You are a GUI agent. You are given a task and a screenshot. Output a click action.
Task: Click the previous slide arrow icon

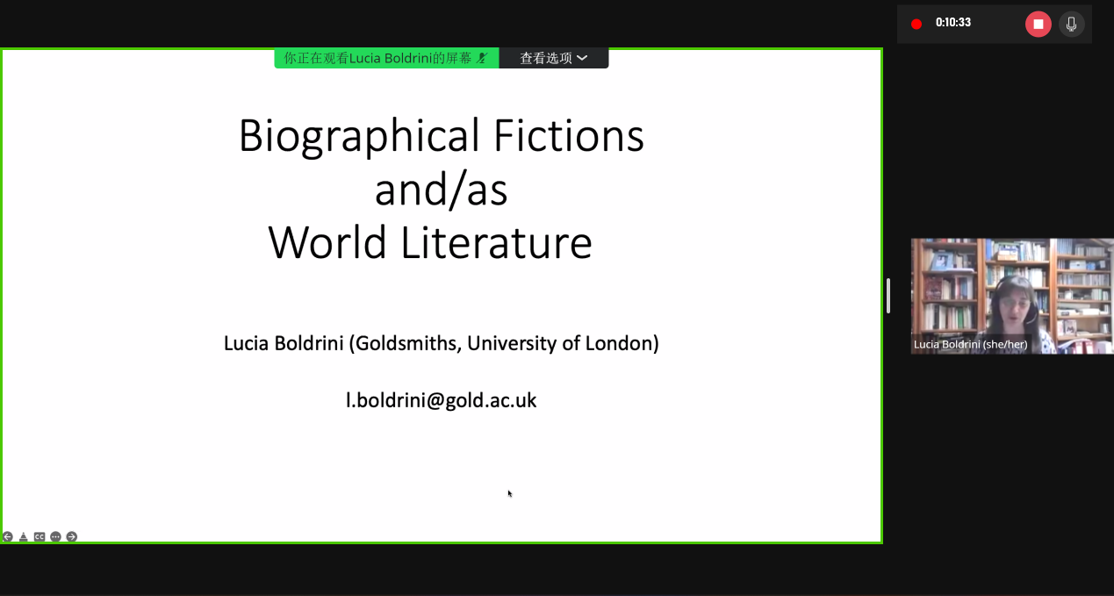pyautogui.click(x=8, y=536)
